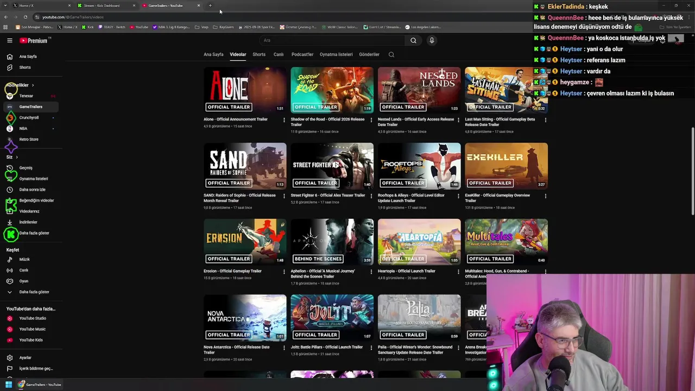
Task: Open YouTube Studio in the sidebar
Action: 33,318
